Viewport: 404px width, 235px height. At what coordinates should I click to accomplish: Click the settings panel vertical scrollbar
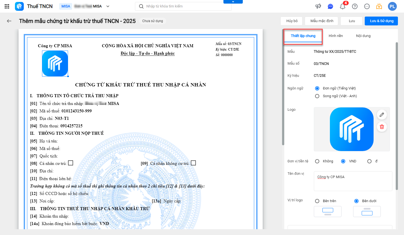coord(397,116)
